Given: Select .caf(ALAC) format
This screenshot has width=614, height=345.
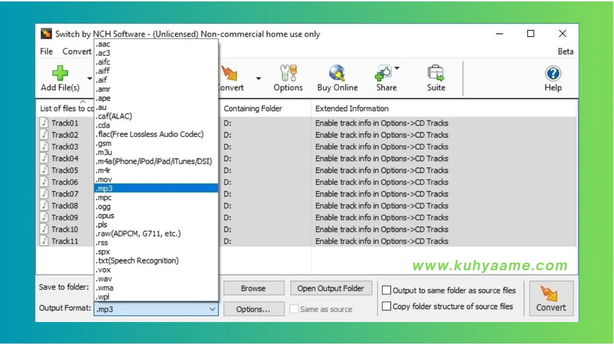Looking at the screenshot, I should tap(156, 116).
